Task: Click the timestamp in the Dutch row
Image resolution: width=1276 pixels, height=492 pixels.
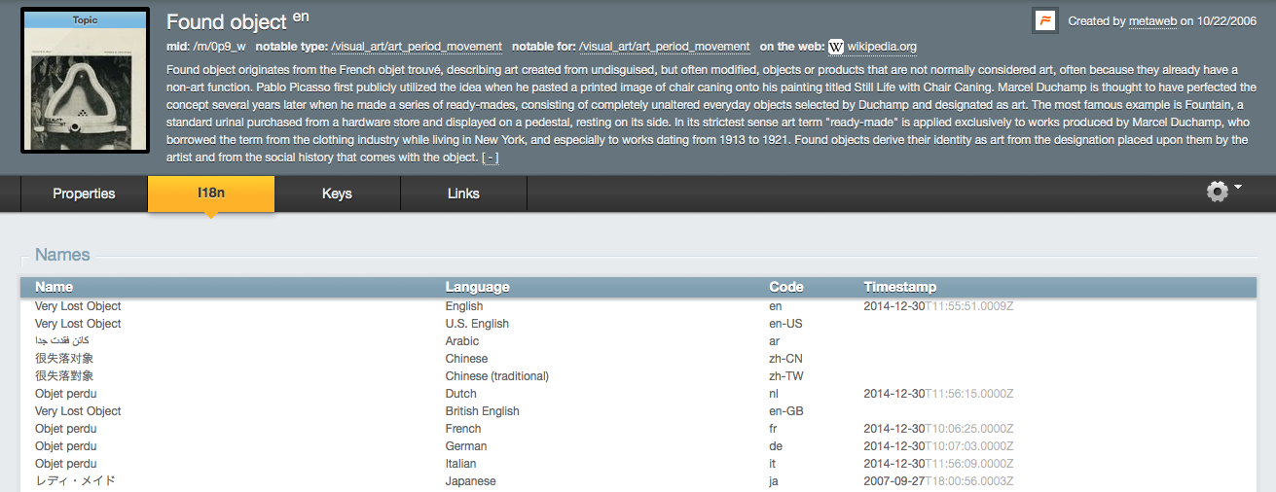Action: (939, 394)
